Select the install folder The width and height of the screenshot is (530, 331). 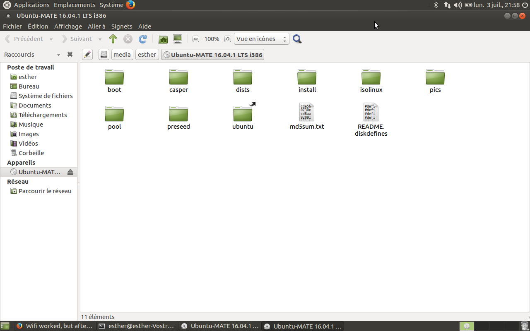(307, 81)
